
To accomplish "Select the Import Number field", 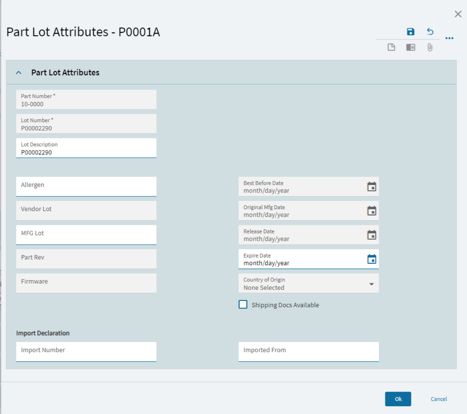I will click(x=86, y=351).
